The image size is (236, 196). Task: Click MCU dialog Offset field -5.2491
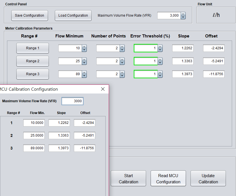[x=85, y=135]
